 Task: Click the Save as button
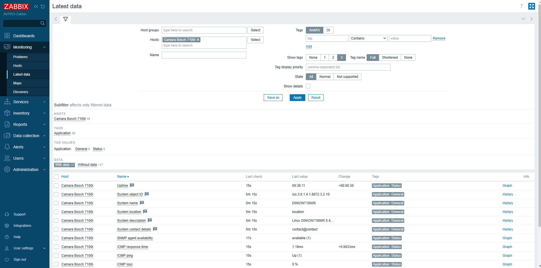click(x=273, y=98)
